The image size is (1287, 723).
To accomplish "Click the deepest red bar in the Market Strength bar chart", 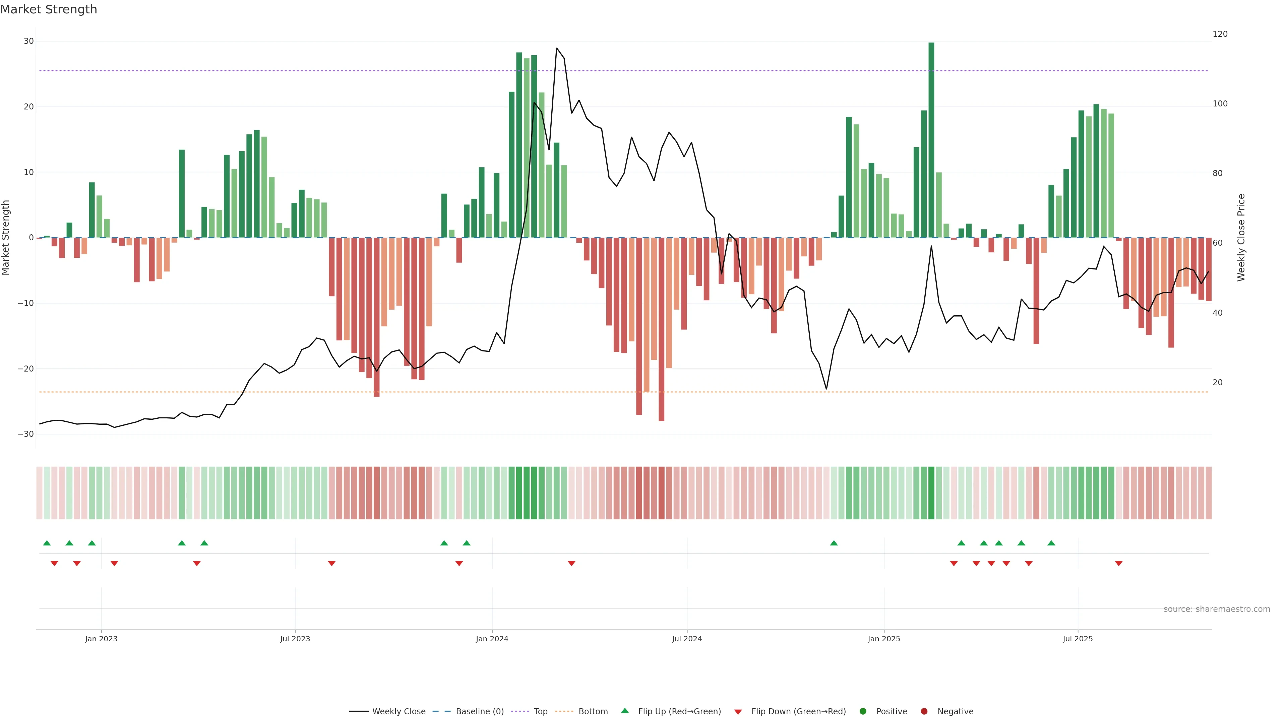I will tap(662, 329).
